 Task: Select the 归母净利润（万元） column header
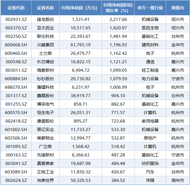point(80,8)
